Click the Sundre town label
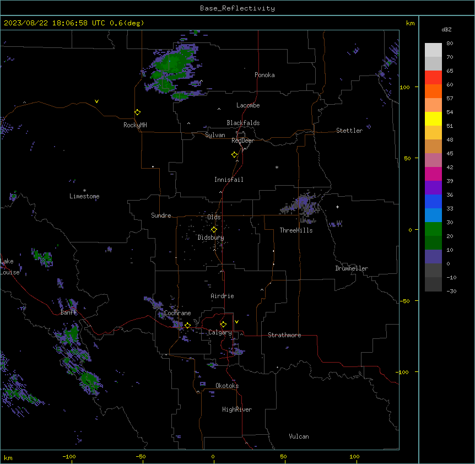Screen dimensions: 475x464 161,215
